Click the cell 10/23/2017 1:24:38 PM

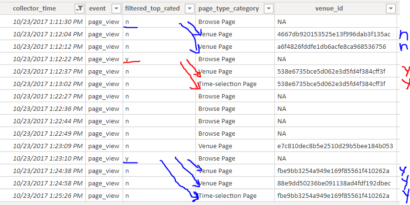tap(48, 171)
